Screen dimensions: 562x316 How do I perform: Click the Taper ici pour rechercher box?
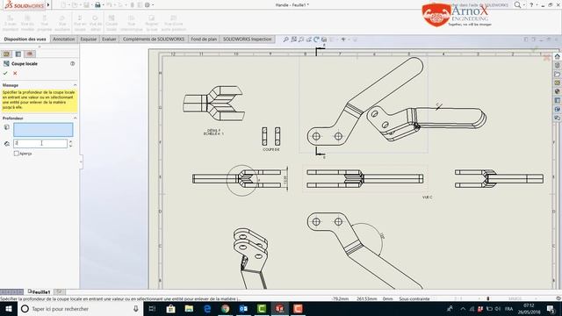pos(81,309)
